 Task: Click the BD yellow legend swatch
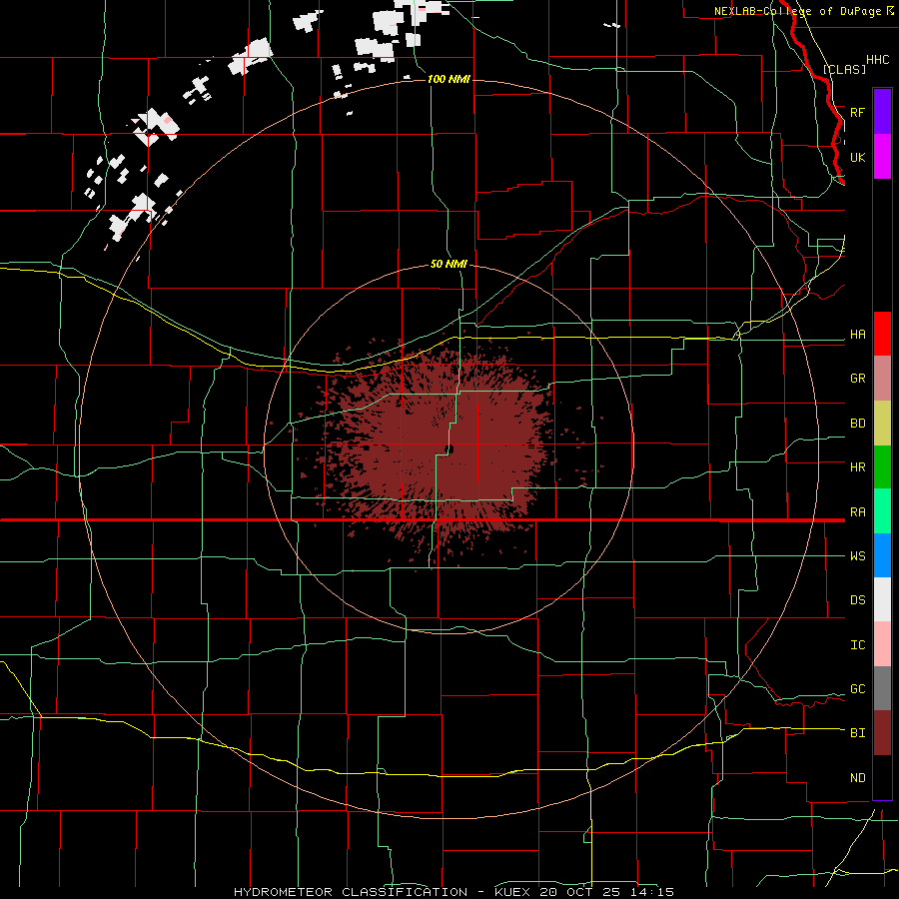tap(882, 423)
